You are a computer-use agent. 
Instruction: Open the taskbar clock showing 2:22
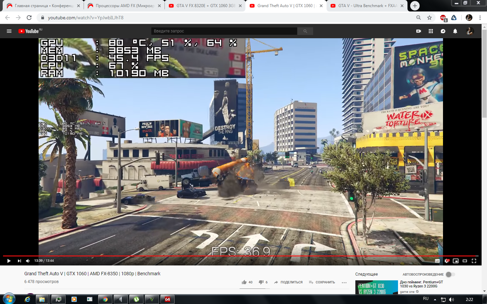[469, 299]
